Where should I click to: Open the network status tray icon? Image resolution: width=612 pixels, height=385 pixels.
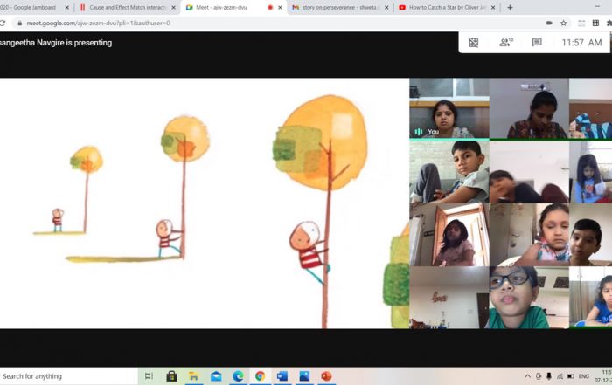[x=560, y=376]
